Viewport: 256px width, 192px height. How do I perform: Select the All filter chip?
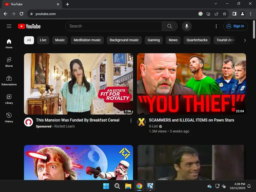click(29, 40)
